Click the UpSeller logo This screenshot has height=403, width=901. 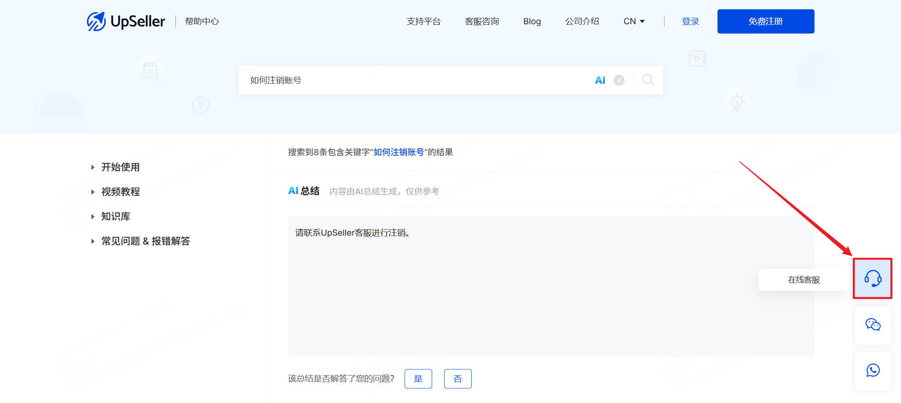126,21
